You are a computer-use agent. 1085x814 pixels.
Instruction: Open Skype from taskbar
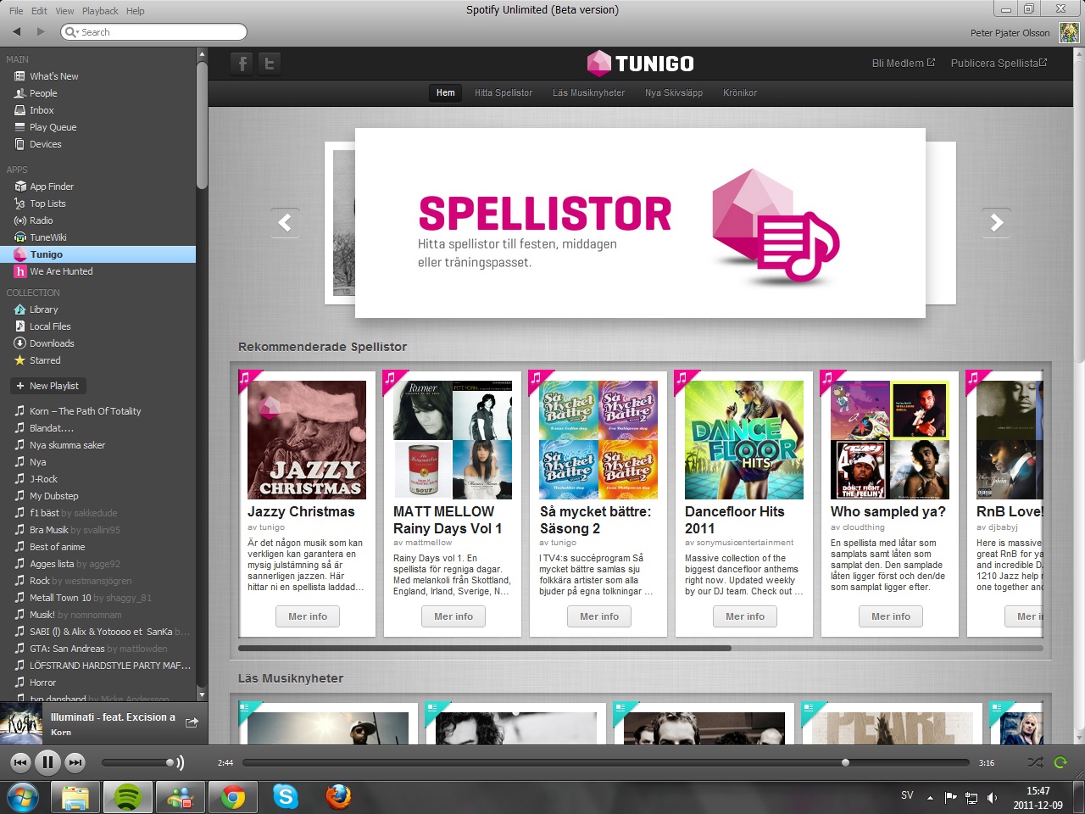coord(286,797)
